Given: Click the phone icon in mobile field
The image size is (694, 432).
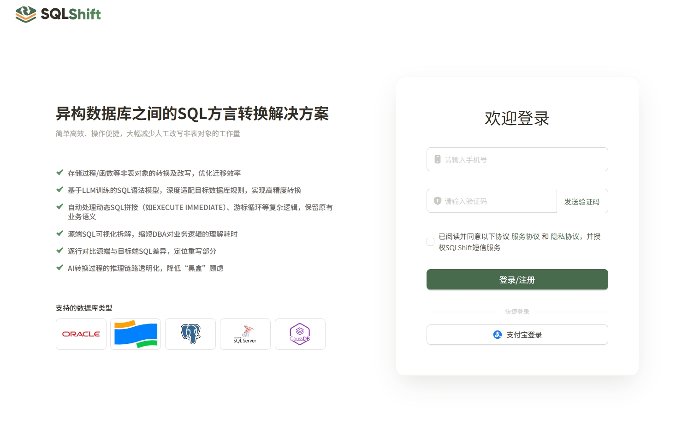Looking at the screenshot, I should (x=438, y=159).
